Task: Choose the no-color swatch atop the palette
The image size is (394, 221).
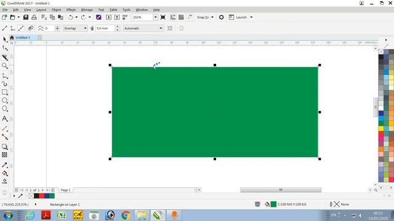Action: coord(381,52)
